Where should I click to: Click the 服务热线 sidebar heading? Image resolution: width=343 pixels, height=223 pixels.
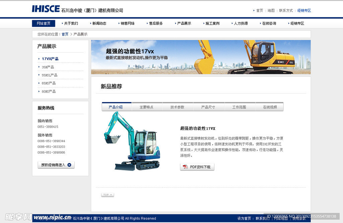click(46, 108)
